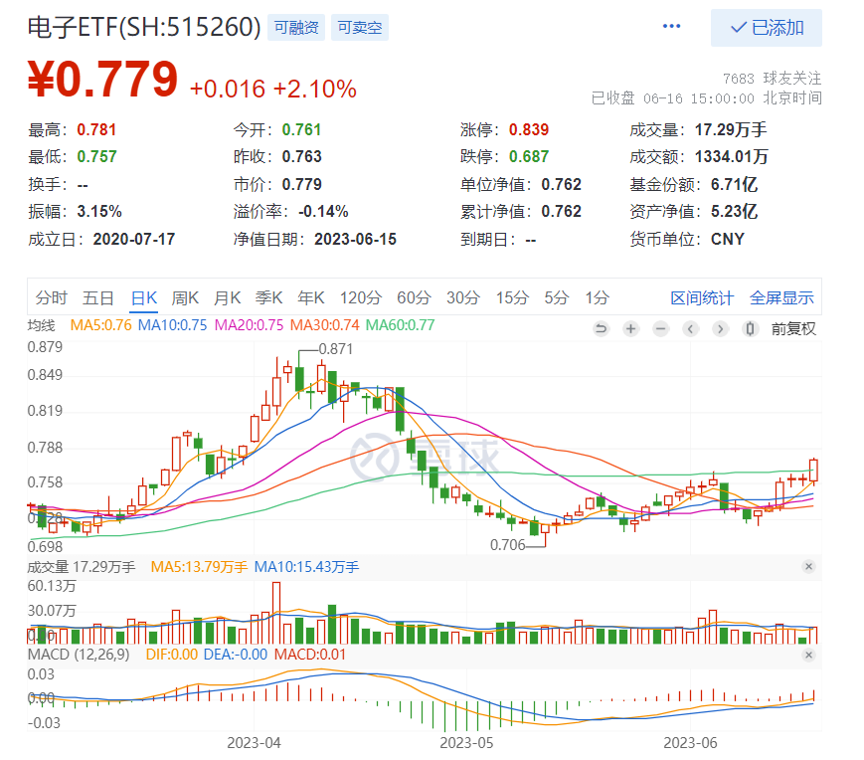864x760 pixels.
Task: Click the 涨停 0.839 value
Action: click(529, 130)
